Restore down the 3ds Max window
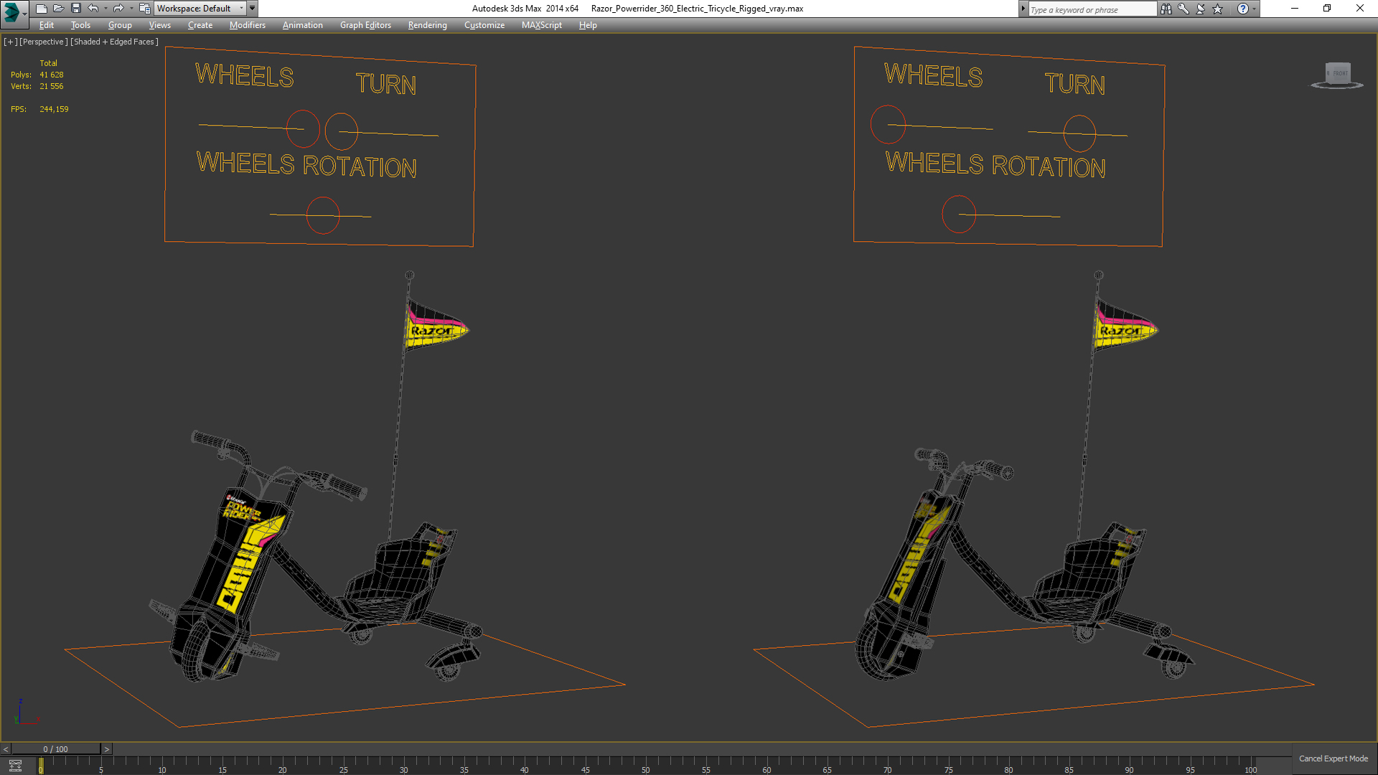Image resolution: width=1378 pixels, height=775 pixels. tap(1327, 9)
